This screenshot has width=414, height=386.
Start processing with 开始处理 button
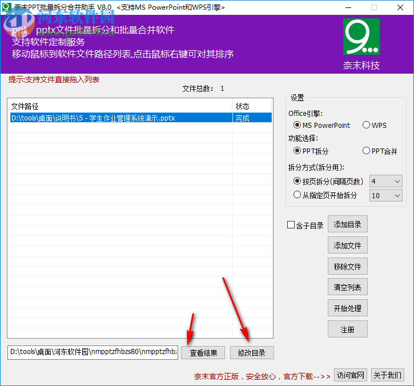[x=347, y=308]
